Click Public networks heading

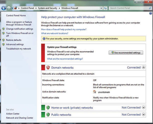[x=61, y=115]
